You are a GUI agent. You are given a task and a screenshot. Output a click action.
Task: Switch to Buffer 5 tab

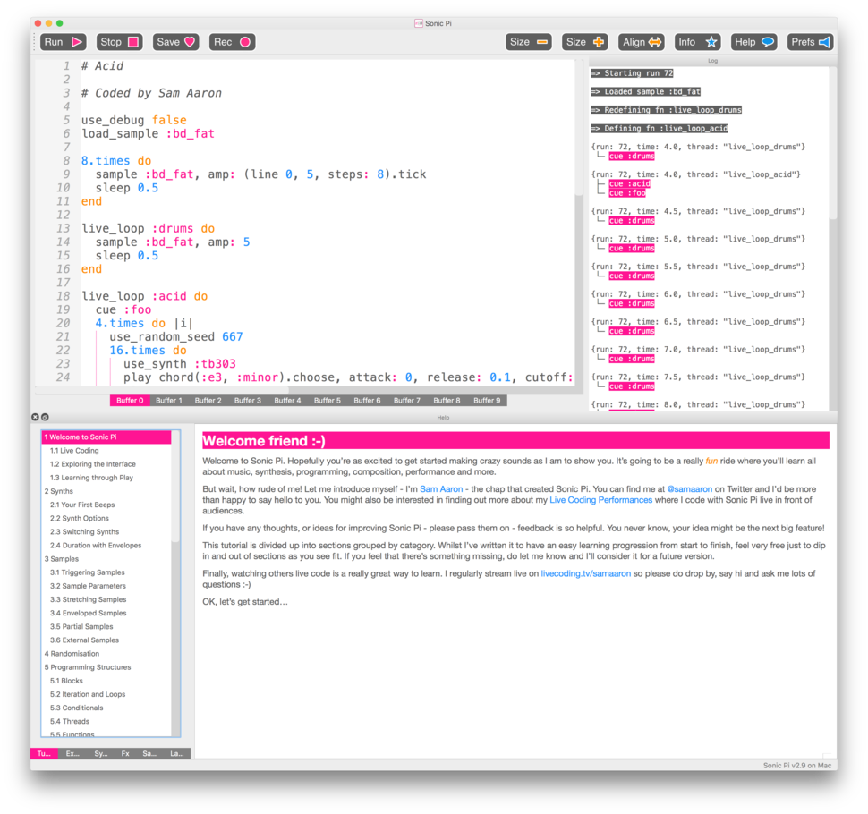[328, 401]
